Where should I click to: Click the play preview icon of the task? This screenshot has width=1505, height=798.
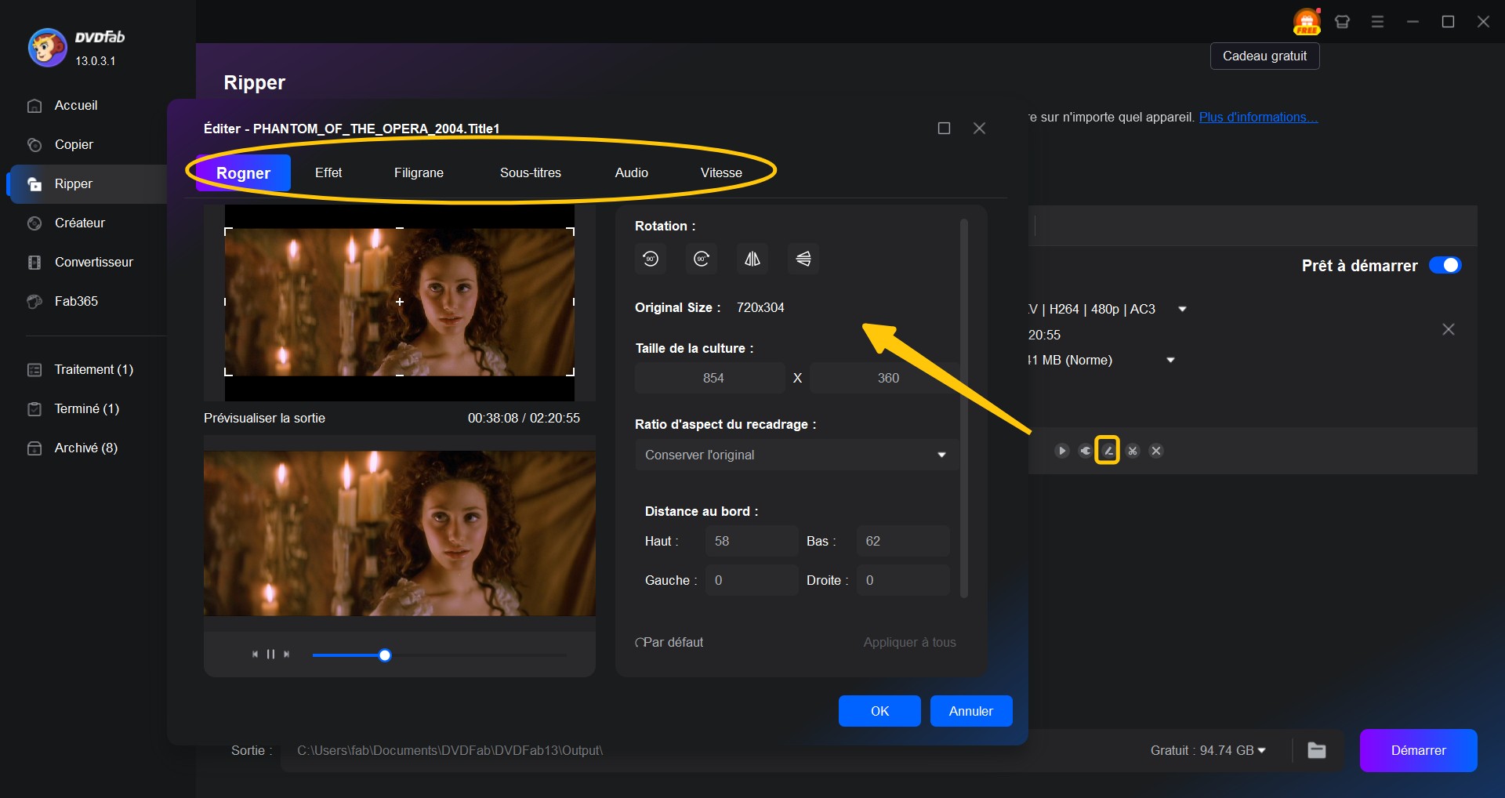point(1061,451)
